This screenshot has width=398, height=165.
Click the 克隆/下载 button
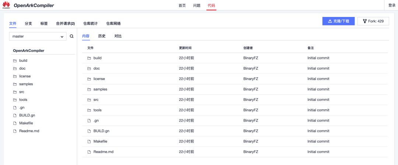pyautogui.click(x=338, y=21)
